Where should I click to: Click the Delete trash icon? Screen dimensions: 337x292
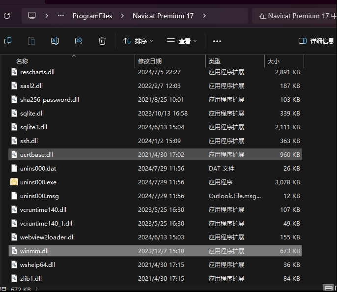coord(102,41)
